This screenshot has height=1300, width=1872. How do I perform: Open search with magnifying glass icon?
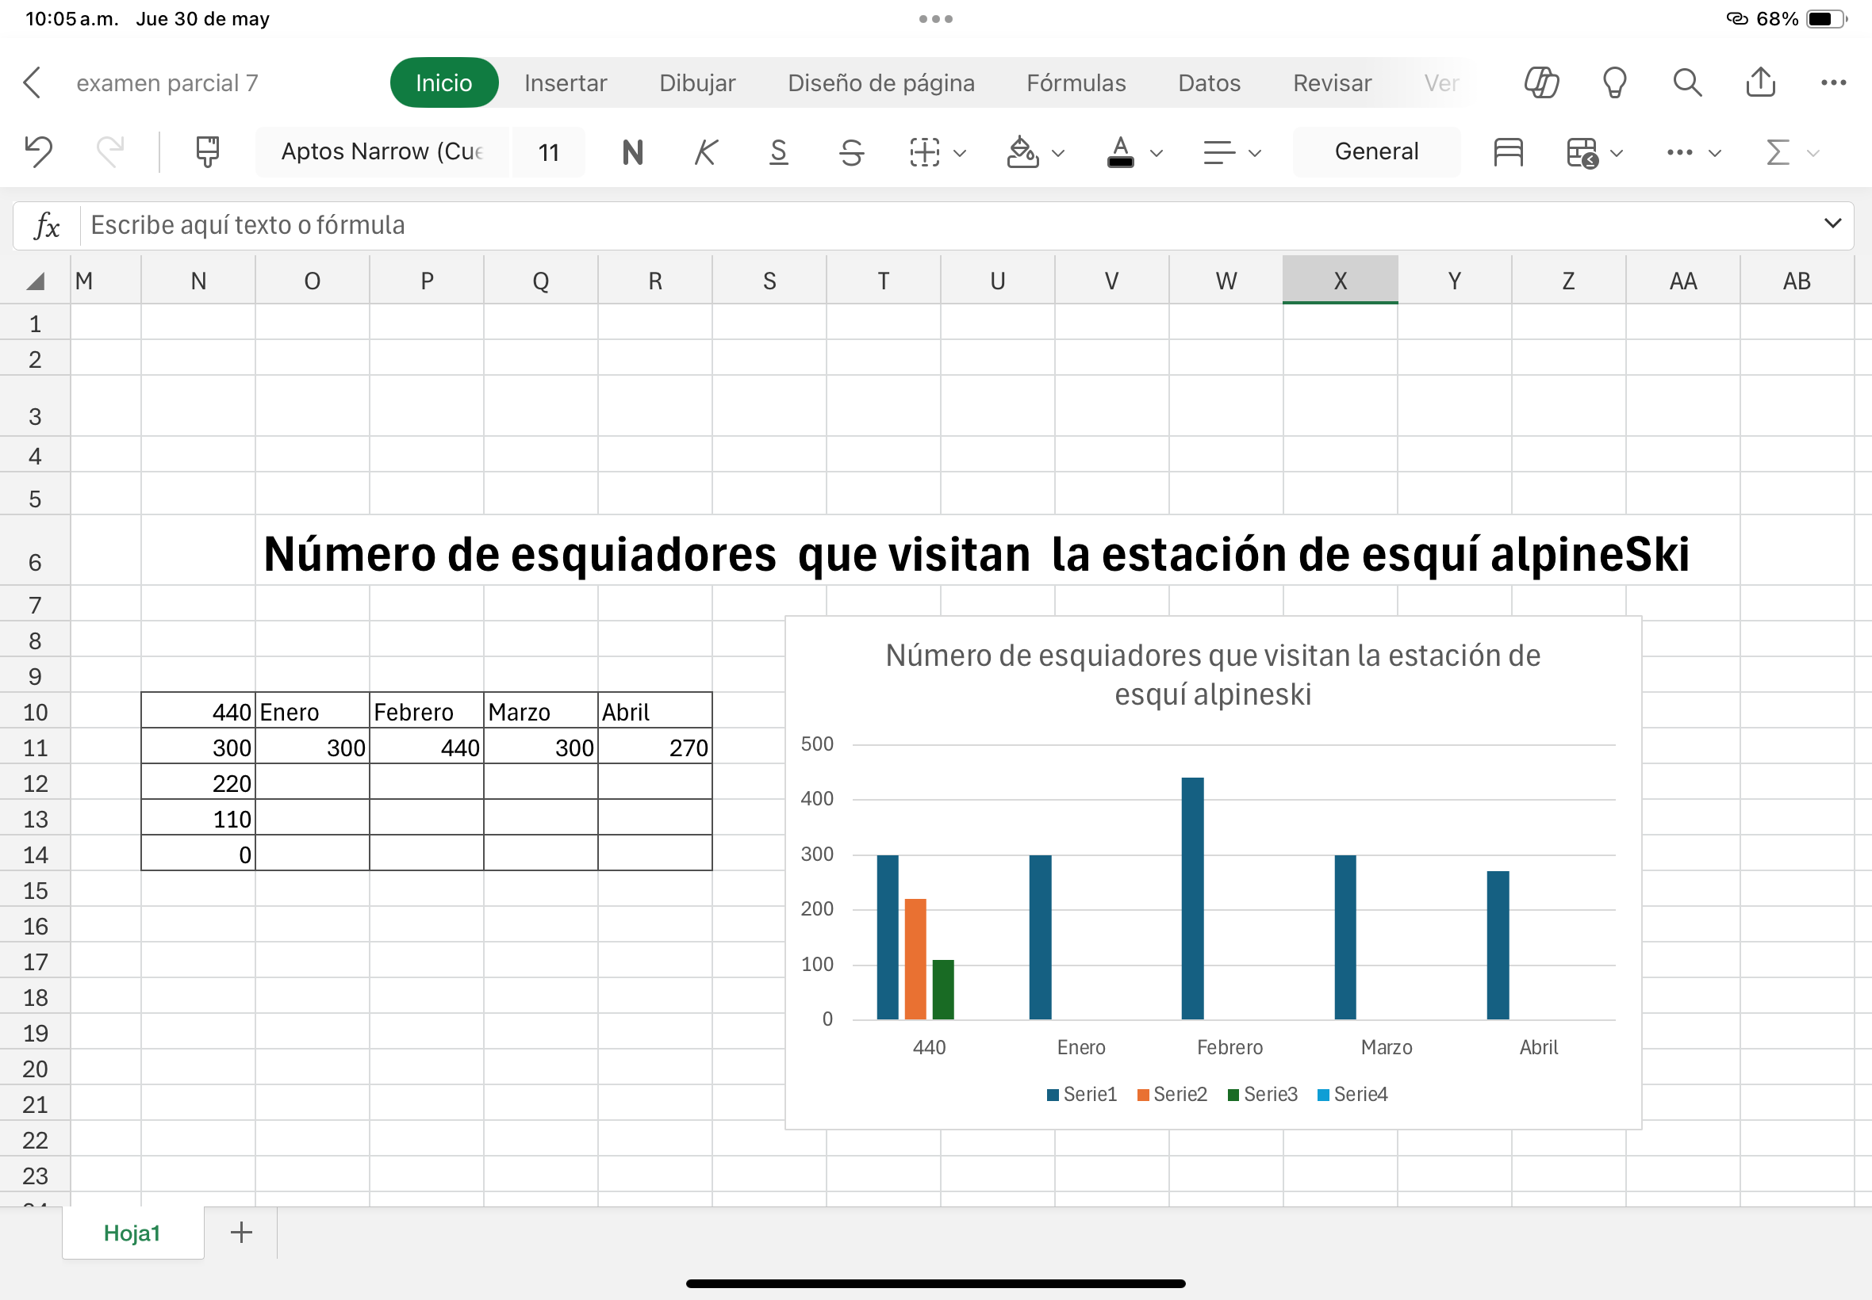coord(1687,82)
